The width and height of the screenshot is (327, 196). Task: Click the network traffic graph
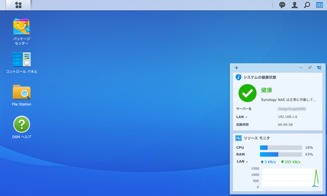pos(290,177)
